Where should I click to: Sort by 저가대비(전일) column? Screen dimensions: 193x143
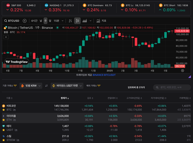point(159,98)
